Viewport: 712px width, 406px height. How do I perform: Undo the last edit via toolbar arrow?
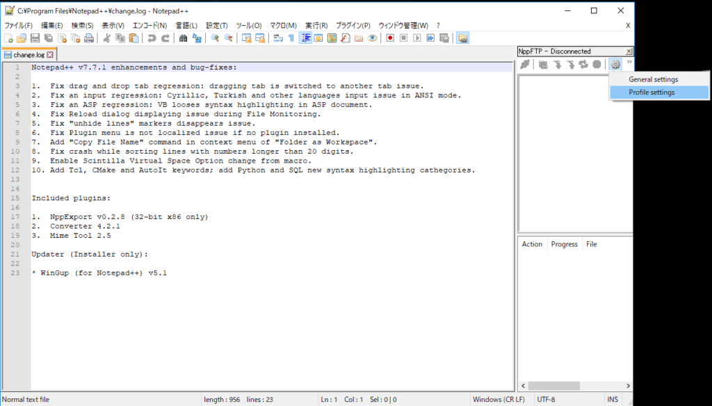(x=152, y=38)
